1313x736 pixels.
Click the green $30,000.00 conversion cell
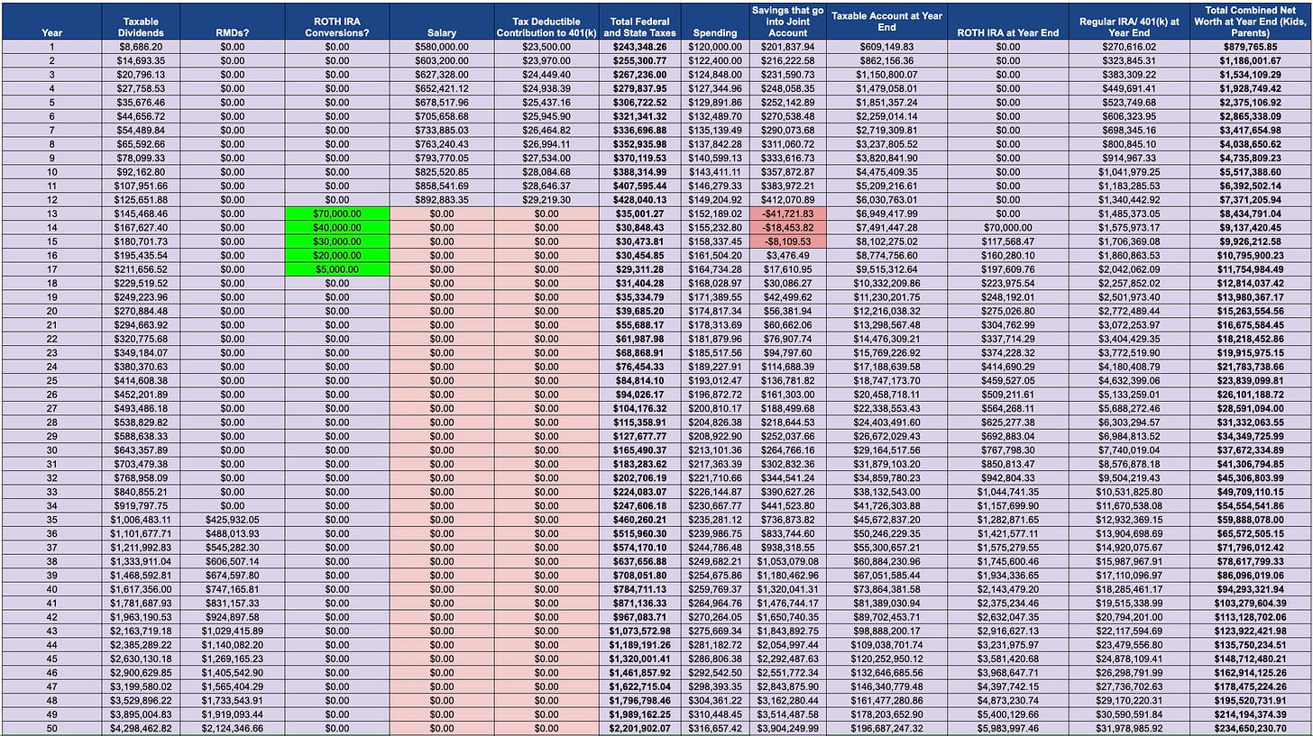pyautogui.click(x=336, y=242)
